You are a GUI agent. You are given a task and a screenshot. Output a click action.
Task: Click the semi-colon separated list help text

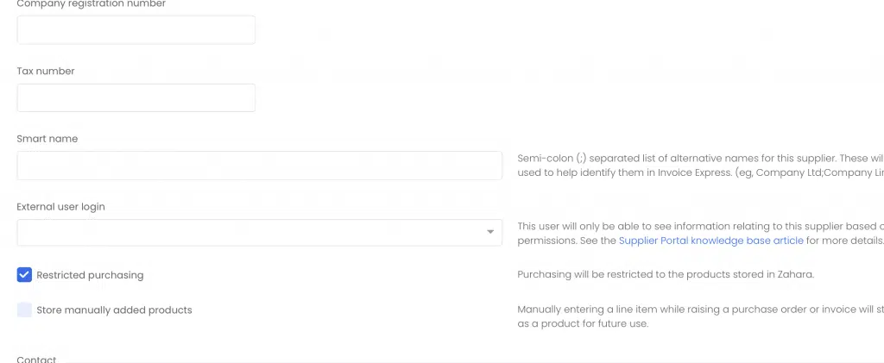tap(701, 166)
